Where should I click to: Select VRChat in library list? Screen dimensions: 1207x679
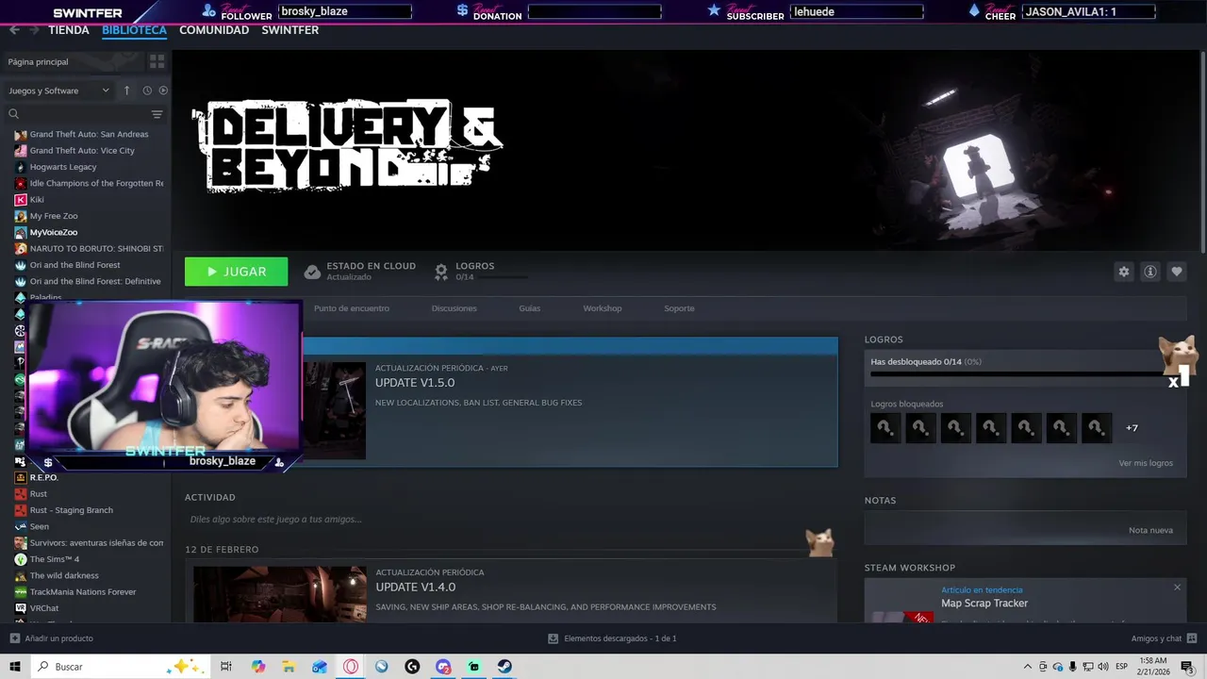click(44, 608)
